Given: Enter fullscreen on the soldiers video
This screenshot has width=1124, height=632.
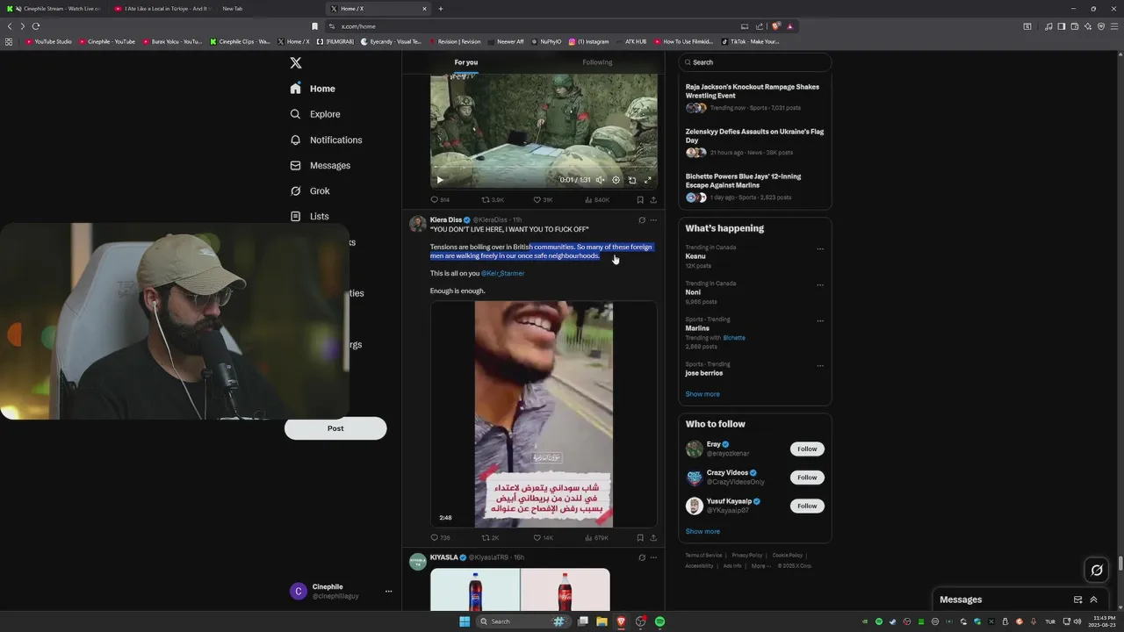Looking at the screenshot, I should pyautogui.click(x=648, y=180).
